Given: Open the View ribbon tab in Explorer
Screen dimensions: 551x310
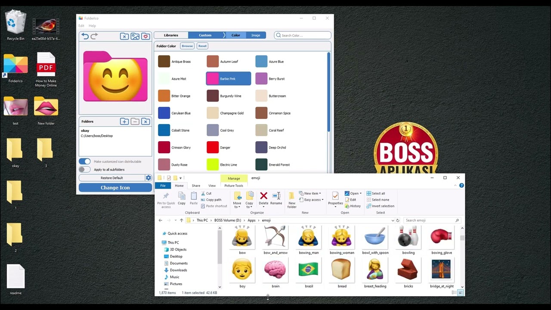Looking at the screenshot, I should 212,186.
